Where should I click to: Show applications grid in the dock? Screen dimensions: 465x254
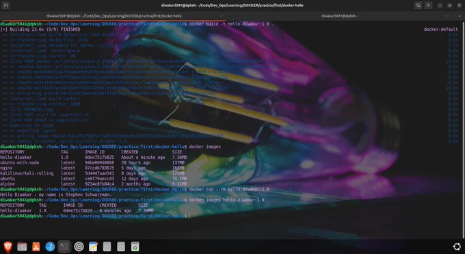(x=457, y=246)
